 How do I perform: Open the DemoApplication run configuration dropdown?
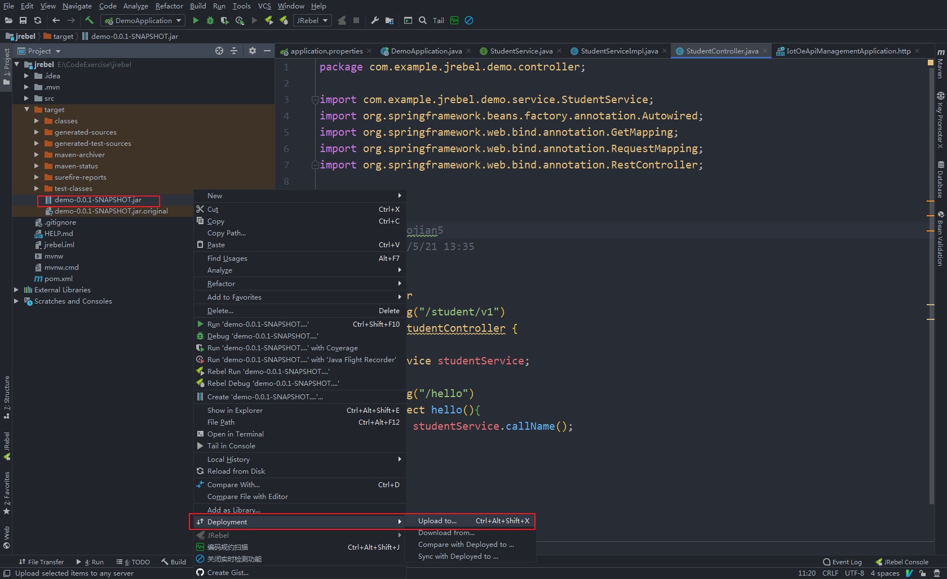click(143, 20)
